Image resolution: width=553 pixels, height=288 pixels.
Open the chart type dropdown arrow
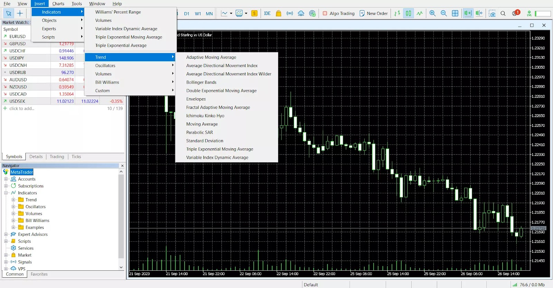231,13
